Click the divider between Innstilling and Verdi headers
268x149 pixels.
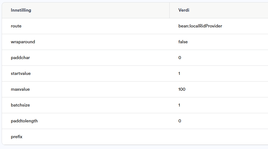[x=169, y=10]
